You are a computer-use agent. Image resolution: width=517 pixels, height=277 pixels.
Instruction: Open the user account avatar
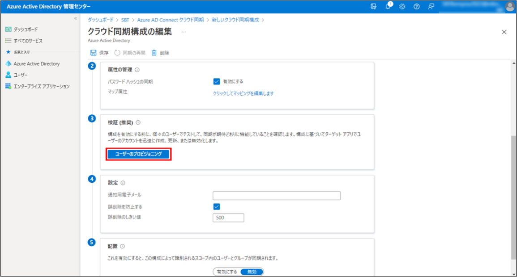(x=510, y=7)
